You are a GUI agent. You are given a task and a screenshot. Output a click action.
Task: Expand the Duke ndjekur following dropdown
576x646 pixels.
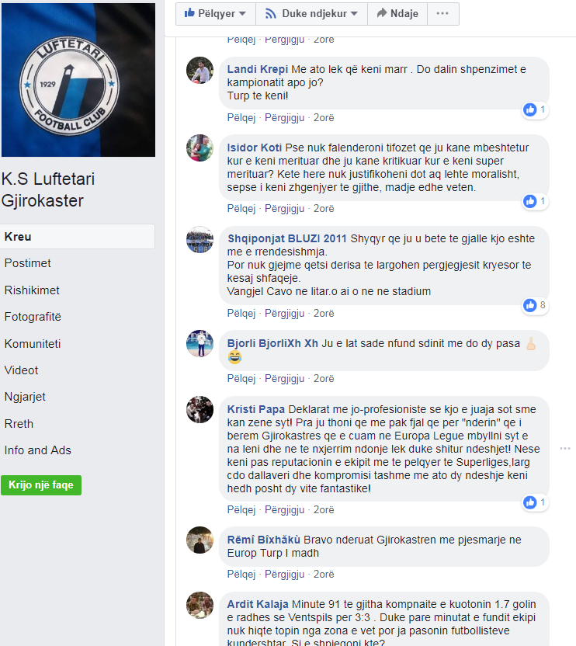coord(311,14)
